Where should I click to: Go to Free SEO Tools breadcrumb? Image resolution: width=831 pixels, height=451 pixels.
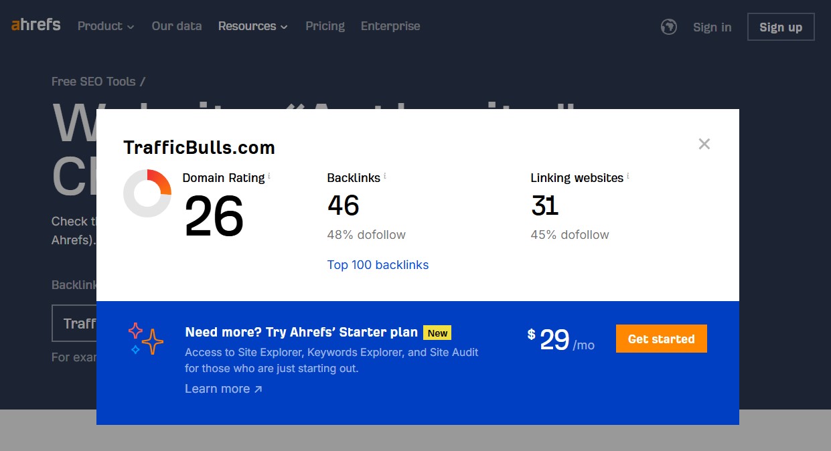click(x=94, y=82)
